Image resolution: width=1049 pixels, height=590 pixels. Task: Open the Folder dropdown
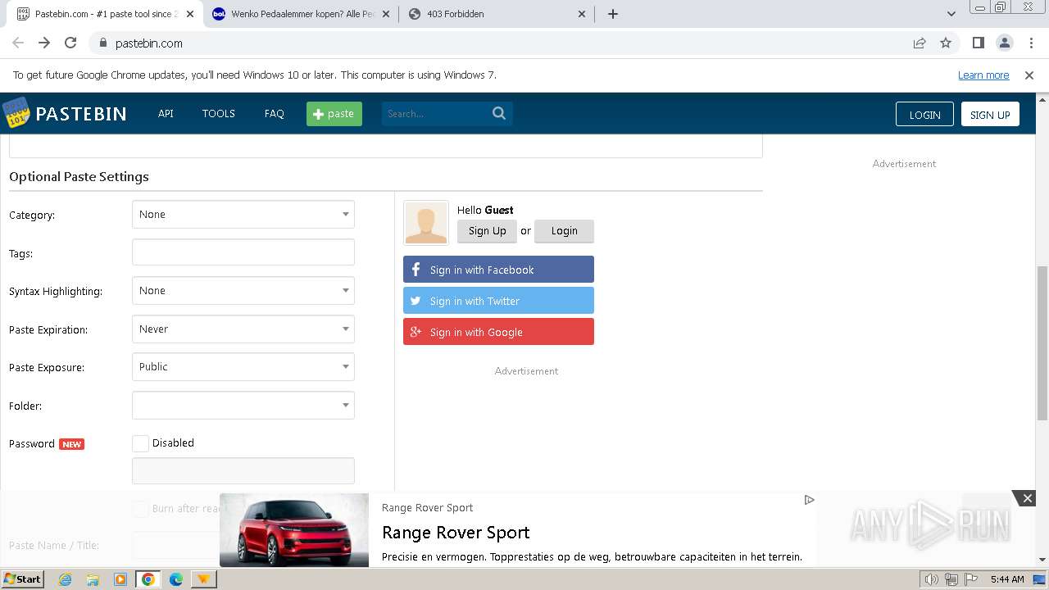[243, 406]
